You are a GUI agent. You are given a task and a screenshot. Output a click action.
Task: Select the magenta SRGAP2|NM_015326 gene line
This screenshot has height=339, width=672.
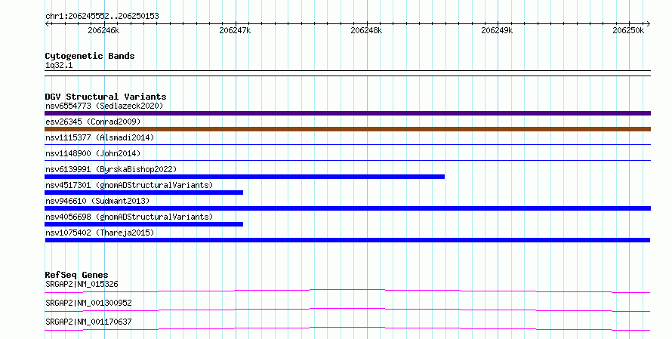point(347,291)
